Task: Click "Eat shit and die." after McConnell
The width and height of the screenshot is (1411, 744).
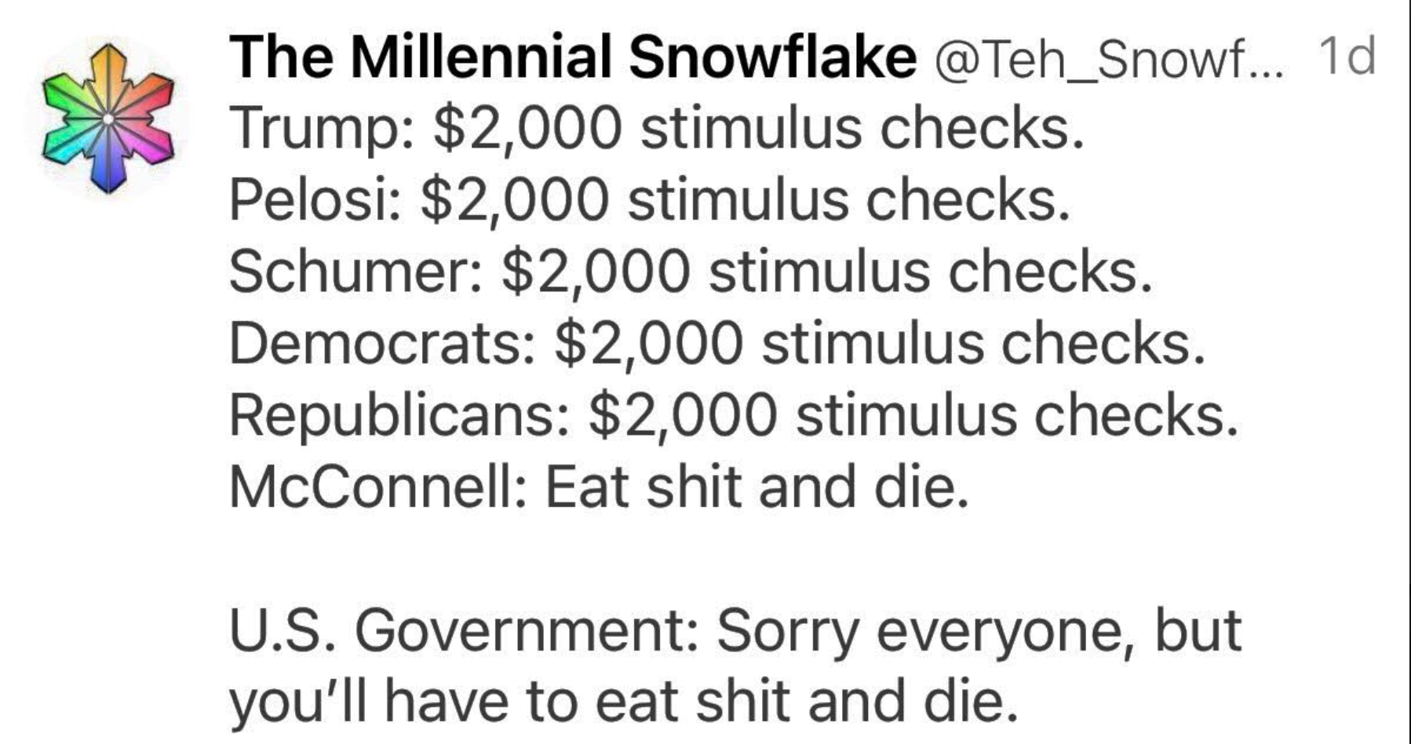Action: click(x=757, y=487)
